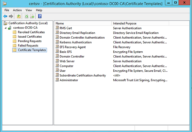Image resolution: width=192 pixels, height=132 pixels.
Task: Open the Action menu
Action: click(17, 10)
